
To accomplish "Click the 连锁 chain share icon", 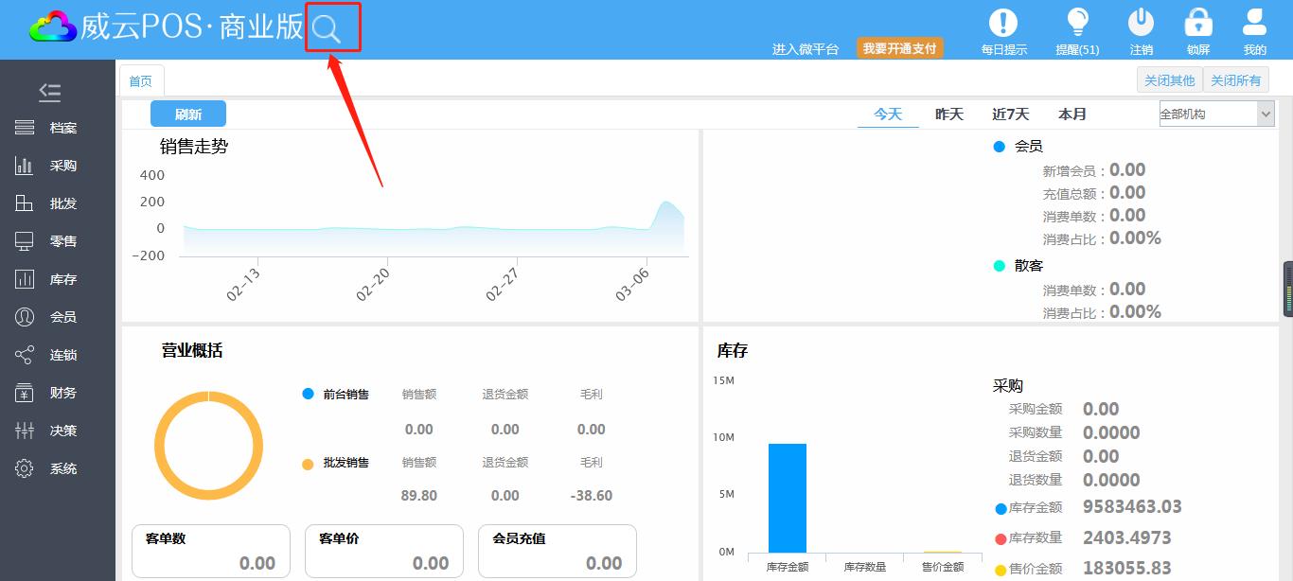I will pyautogui.click(x=25, y=355).
